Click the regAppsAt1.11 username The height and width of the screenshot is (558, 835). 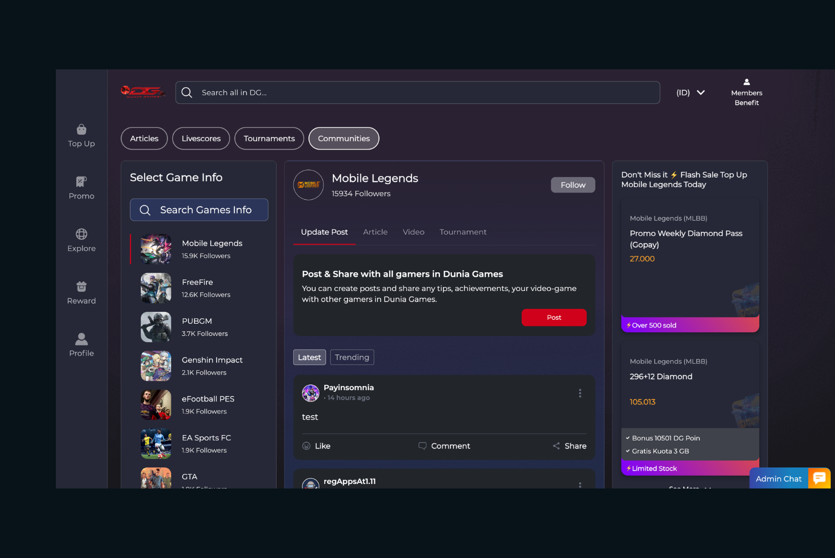coord(350,481)
